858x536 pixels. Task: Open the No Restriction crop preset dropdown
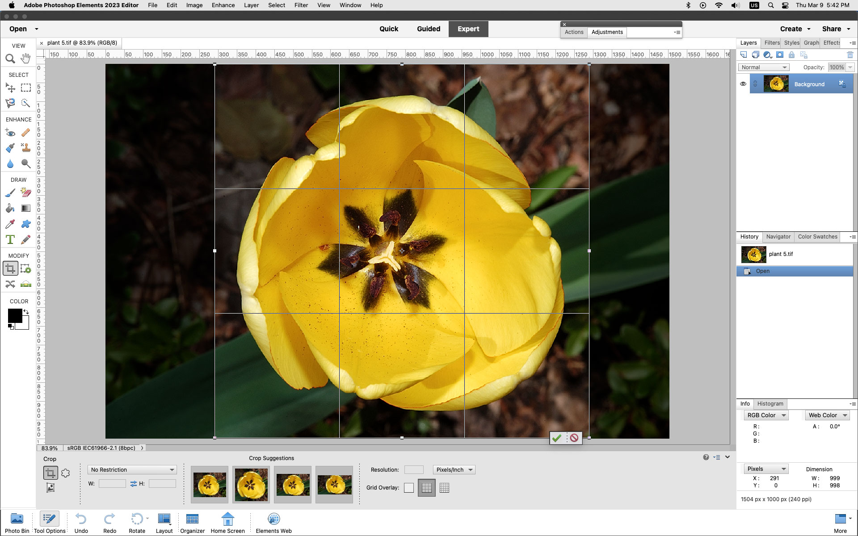(x=132, y=469)
